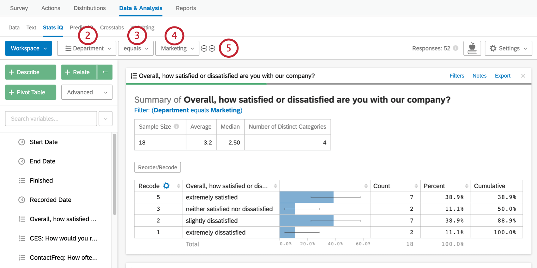Click the apple-on-books learning icon
Viewport: 537px width, 268px height.
(472, 48)
